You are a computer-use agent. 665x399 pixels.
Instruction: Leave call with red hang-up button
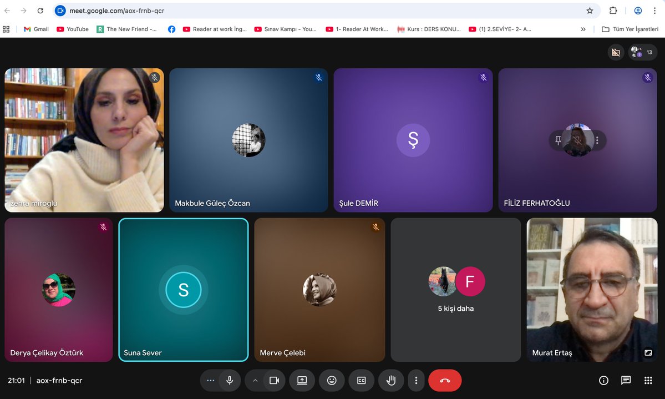pyautogui.click(x=445, y=380)
